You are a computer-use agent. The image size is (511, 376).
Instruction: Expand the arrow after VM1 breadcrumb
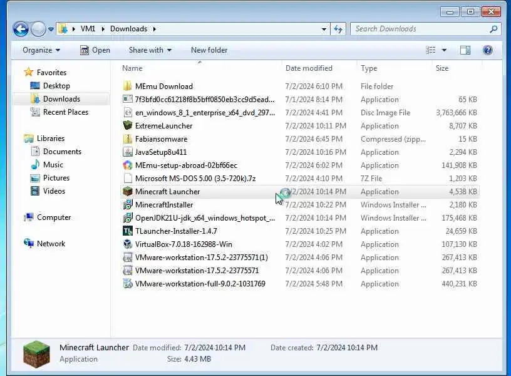point(103,29)
